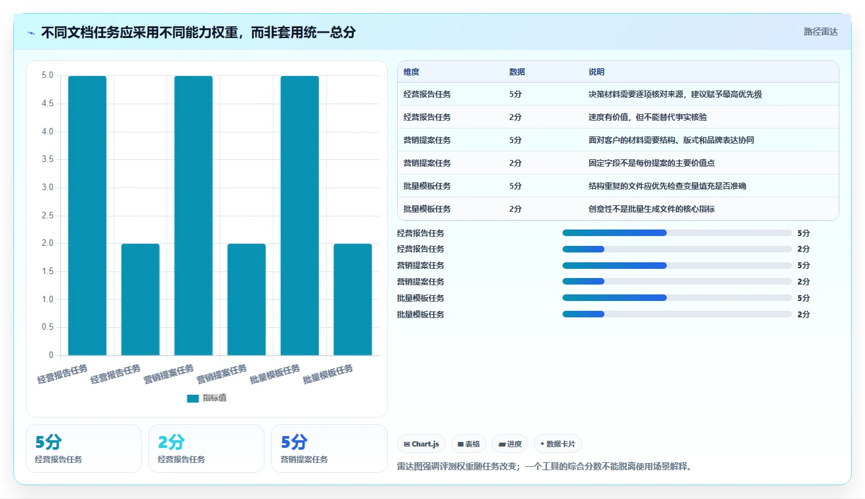
Task: Click the cell 速度有价值，但不能替代事实核验
Action: coord(648,117)
